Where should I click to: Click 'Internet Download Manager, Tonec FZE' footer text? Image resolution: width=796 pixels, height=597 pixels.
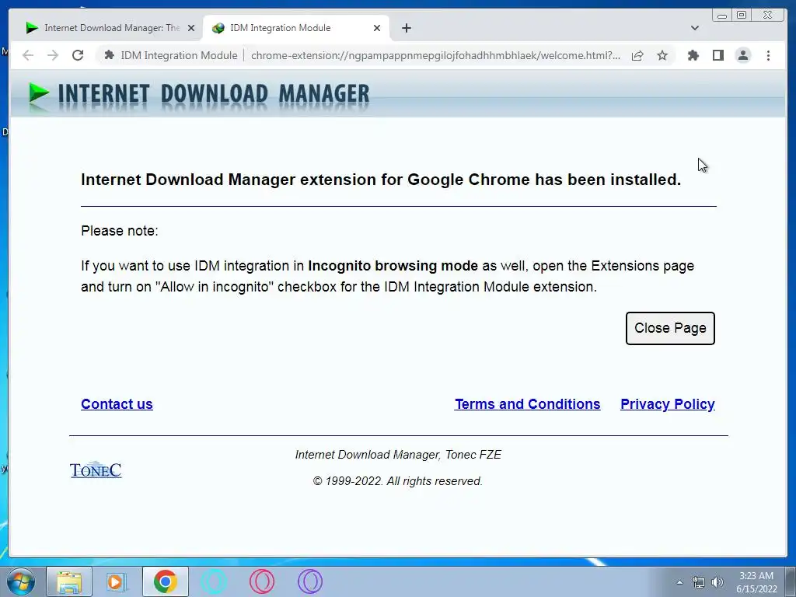tap(398, 455)
